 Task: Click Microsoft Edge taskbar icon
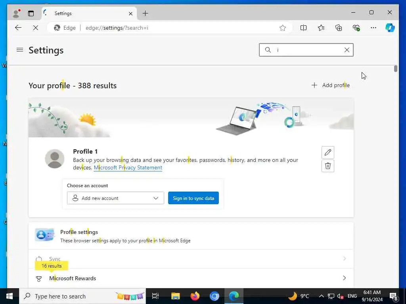(x=234, y=296)
